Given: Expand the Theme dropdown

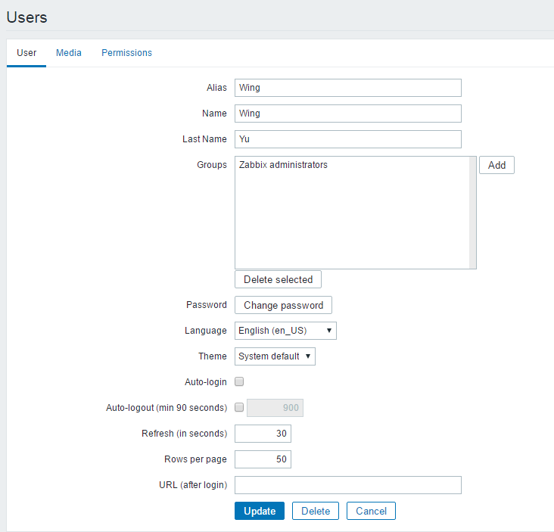Looking at the screenshot, I should (x=275, y=356).
